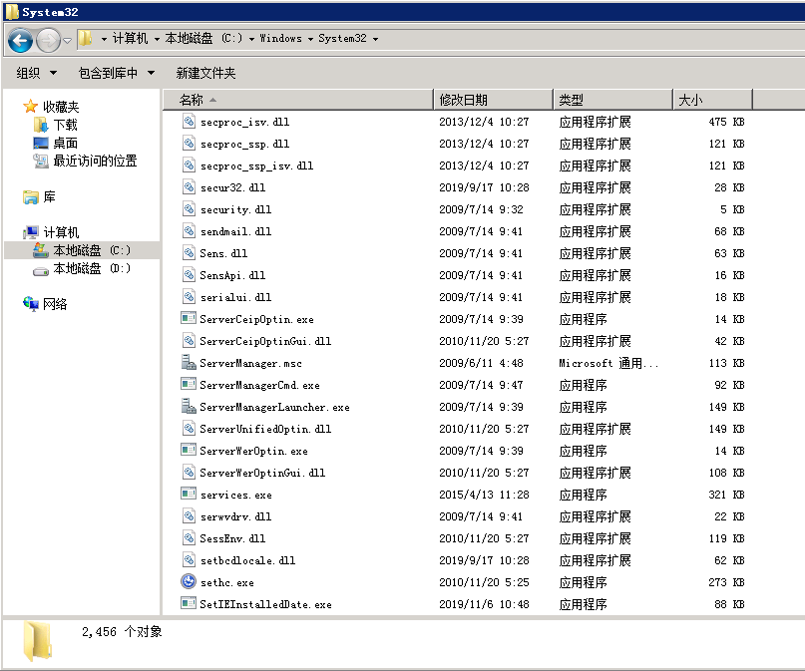Viewport: 805px width, 671px height.
Task: Open Include in library (包含到库中) dropdown
Action: pyautogui.click(x=116, y=73)
